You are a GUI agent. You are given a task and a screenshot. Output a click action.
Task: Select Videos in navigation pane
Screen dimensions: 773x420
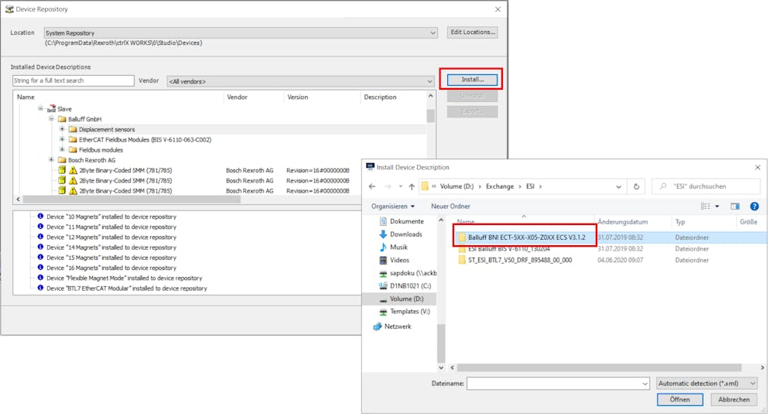[399, 260]
